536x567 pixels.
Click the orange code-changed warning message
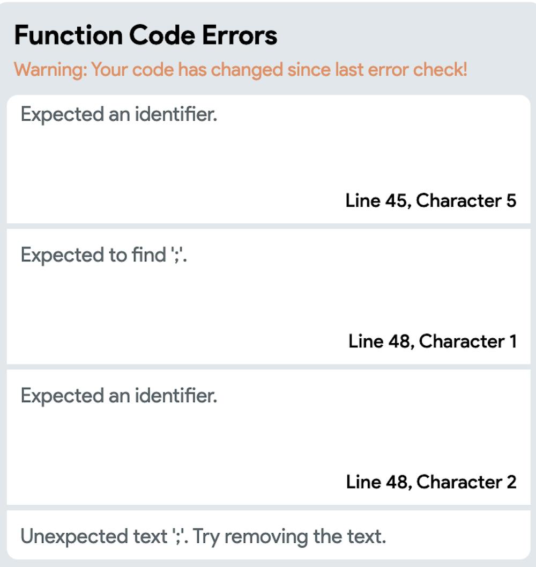[241, 70]
